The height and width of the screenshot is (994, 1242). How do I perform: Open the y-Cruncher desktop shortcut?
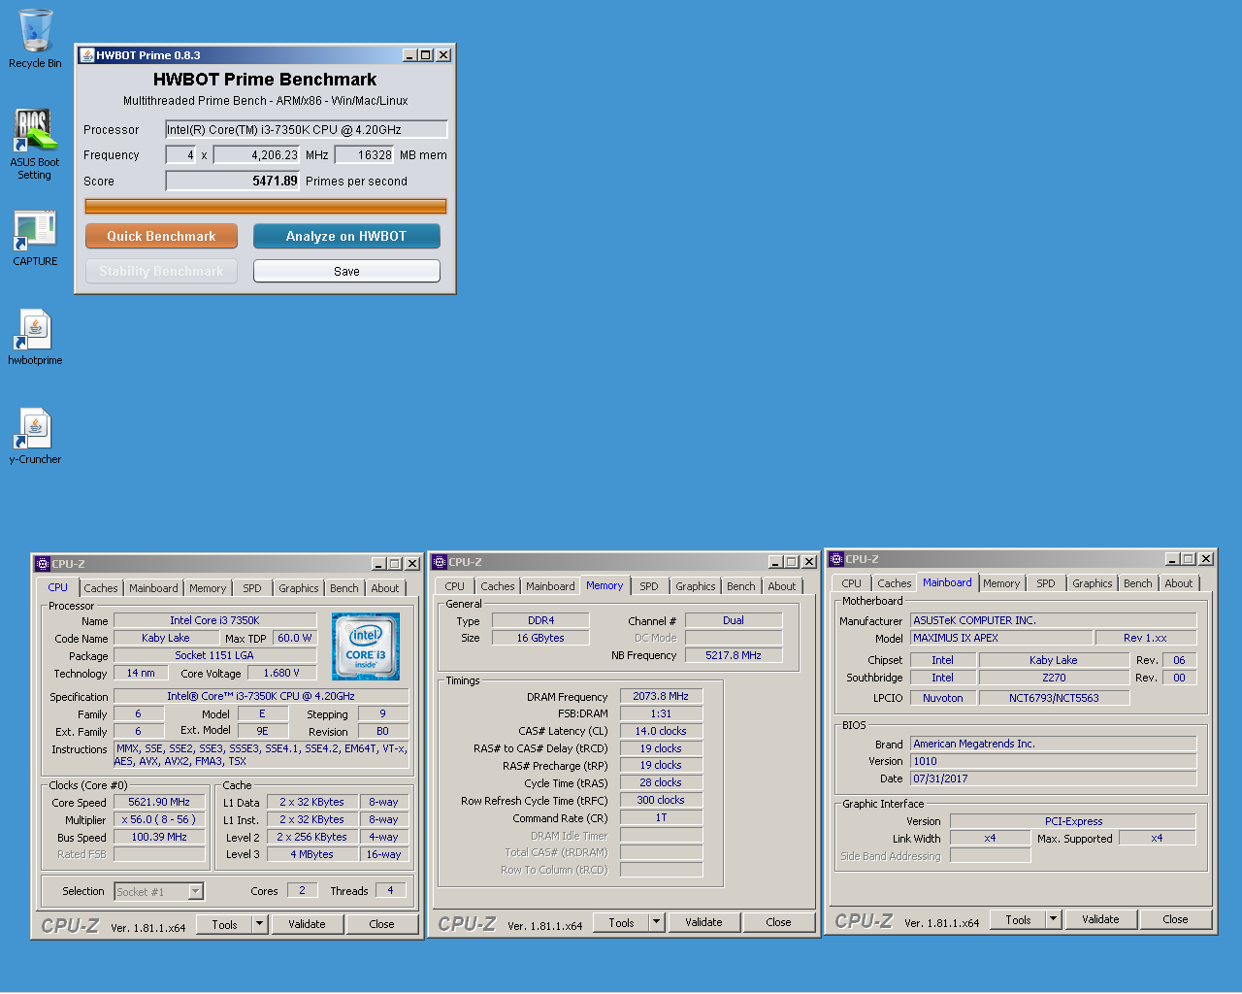click(35, 436)
